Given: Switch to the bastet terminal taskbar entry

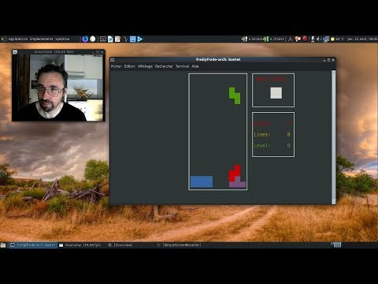Looking at the screenshot, I should click(x=33, y=245).
